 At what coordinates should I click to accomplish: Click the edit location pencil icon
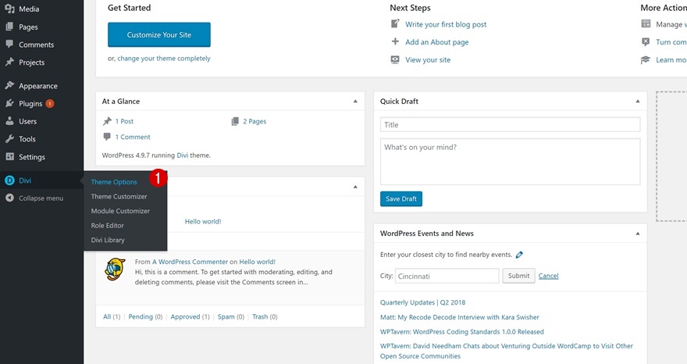pos(519,255)
